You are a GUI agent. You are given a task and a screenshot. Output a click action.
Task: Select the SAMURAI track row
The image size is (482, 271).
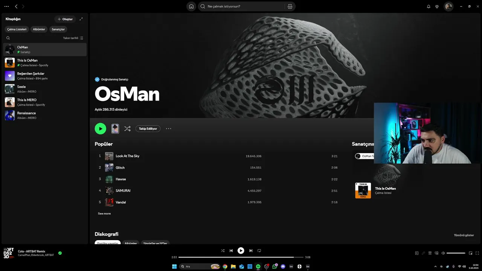tap(218, 190)
